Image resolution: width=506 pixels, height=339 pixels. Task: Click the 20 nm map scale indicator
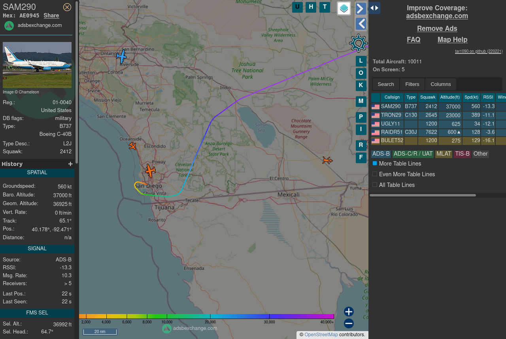tap(100, 331)
